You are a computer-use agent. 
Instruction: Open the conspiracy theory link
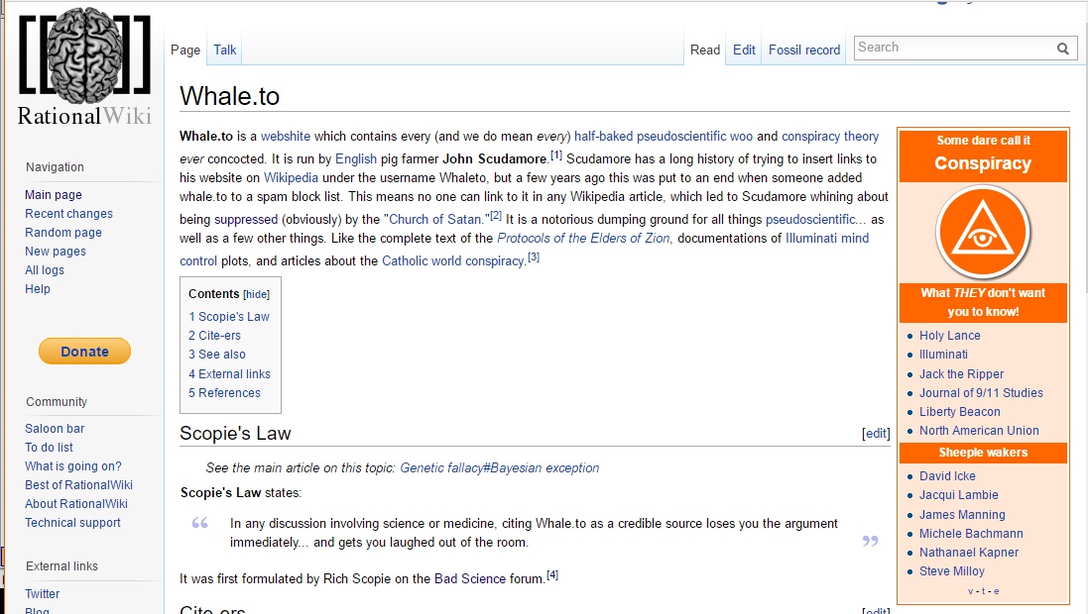[x=830, y=136]
